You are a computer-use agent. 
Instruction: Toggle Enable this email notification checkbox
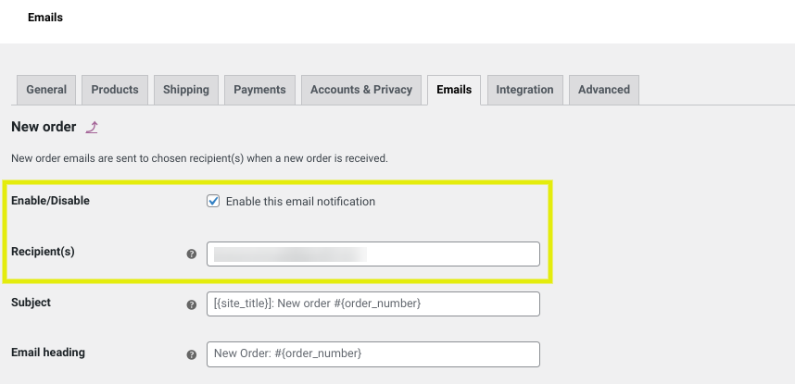[213, 201]
